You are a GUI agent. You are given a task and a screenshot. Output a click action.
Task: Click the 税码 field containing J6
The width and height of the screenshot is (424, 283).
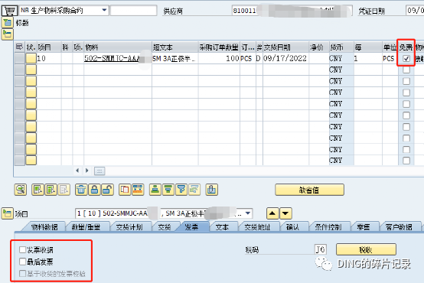[x=321, y=249]
